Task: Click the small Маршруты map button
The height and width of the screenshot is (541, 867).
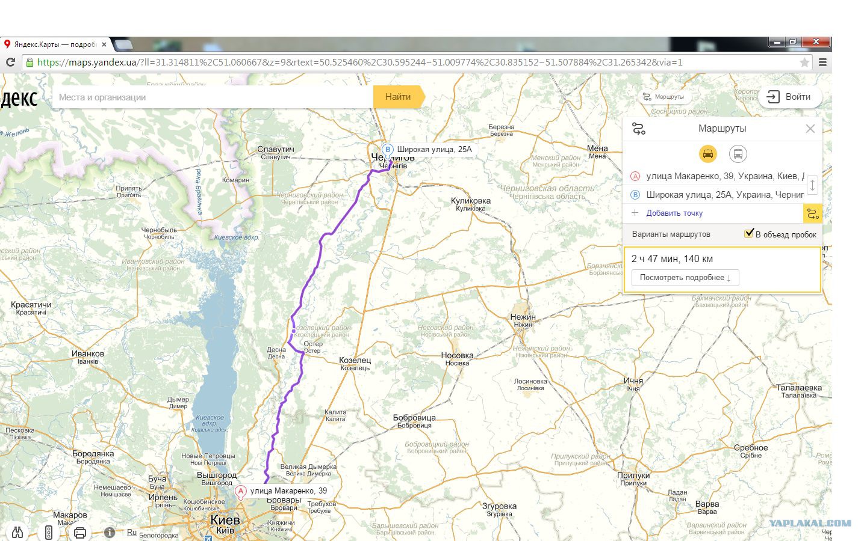Action: click(x=663, y=97)
